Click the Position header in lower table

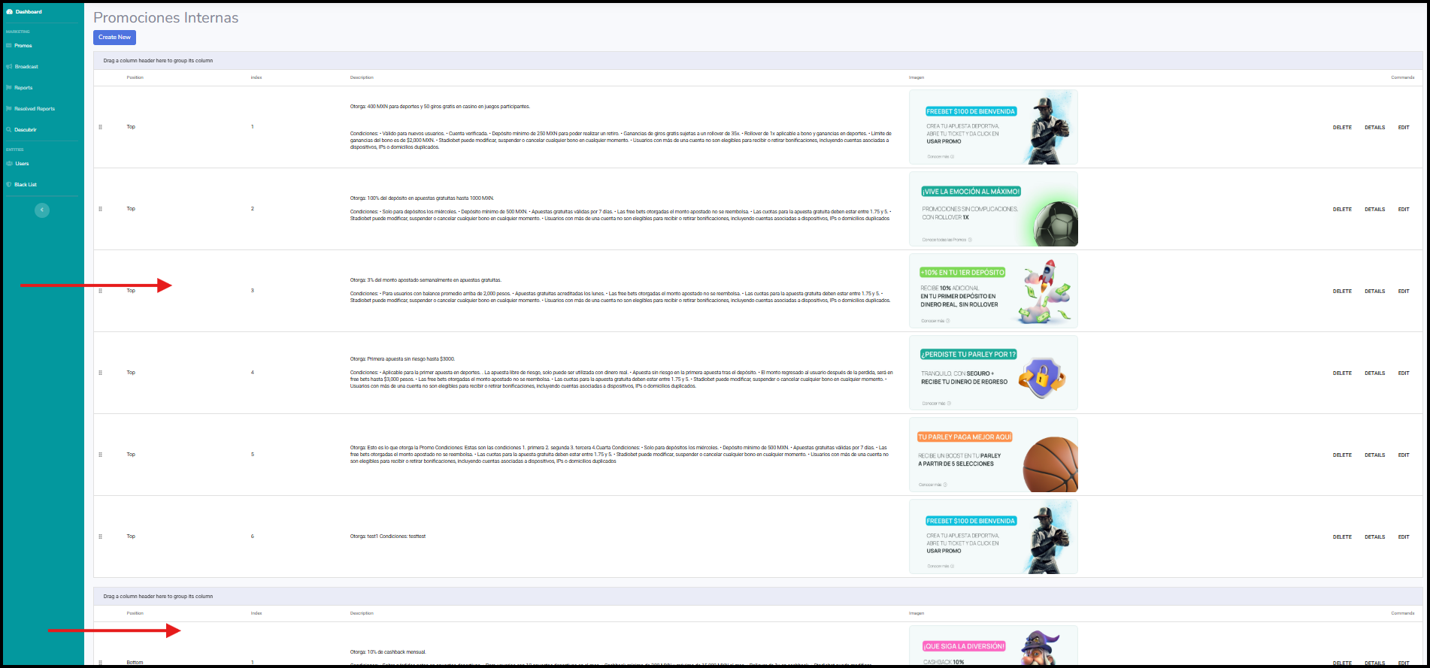[135, 613]
